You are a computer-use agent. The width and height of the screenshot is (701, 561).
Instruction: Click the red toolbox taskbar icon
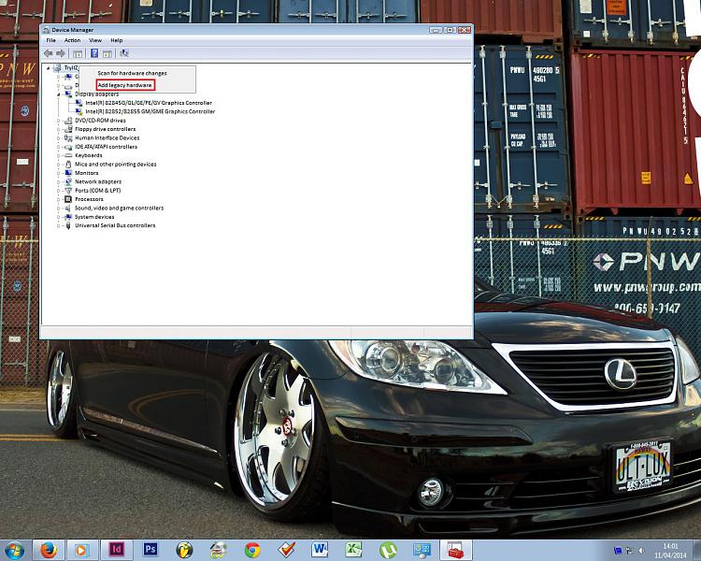pyautogui.click(x=455, y=550)
